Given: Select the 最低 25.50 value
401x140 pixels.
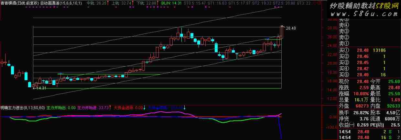Looking at the screenshot, I should [x=395, y=94].
